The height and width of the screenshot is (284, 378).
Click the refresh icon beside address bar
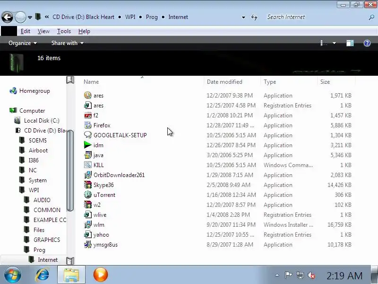(x=254, y=17)
